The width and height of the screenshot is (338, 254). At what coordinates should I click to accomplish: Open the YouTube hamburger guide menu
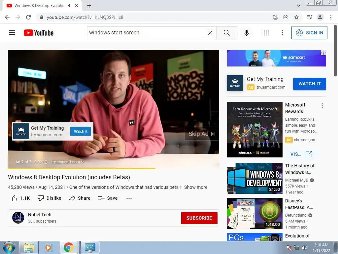coord(12,33)
